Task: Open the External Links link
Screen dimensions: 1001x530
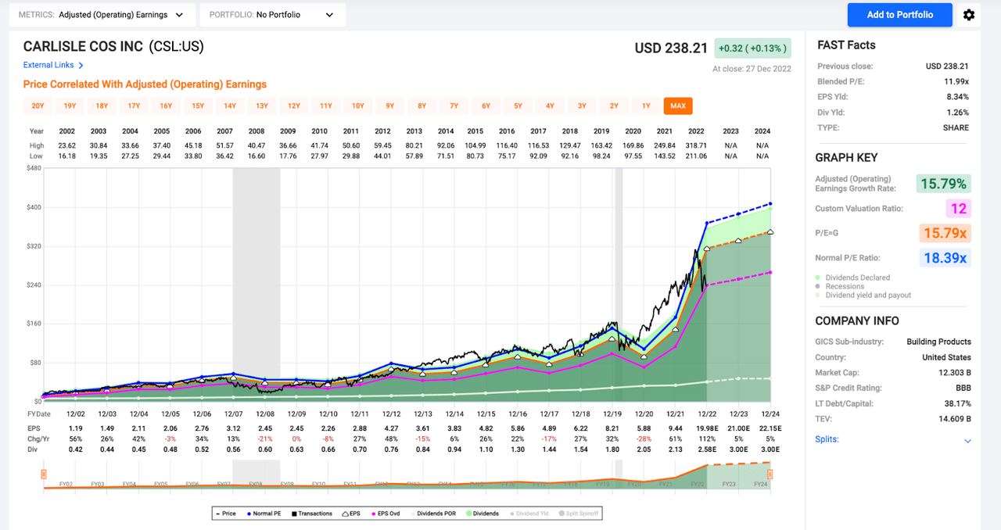Action: (x=48, y=66)
